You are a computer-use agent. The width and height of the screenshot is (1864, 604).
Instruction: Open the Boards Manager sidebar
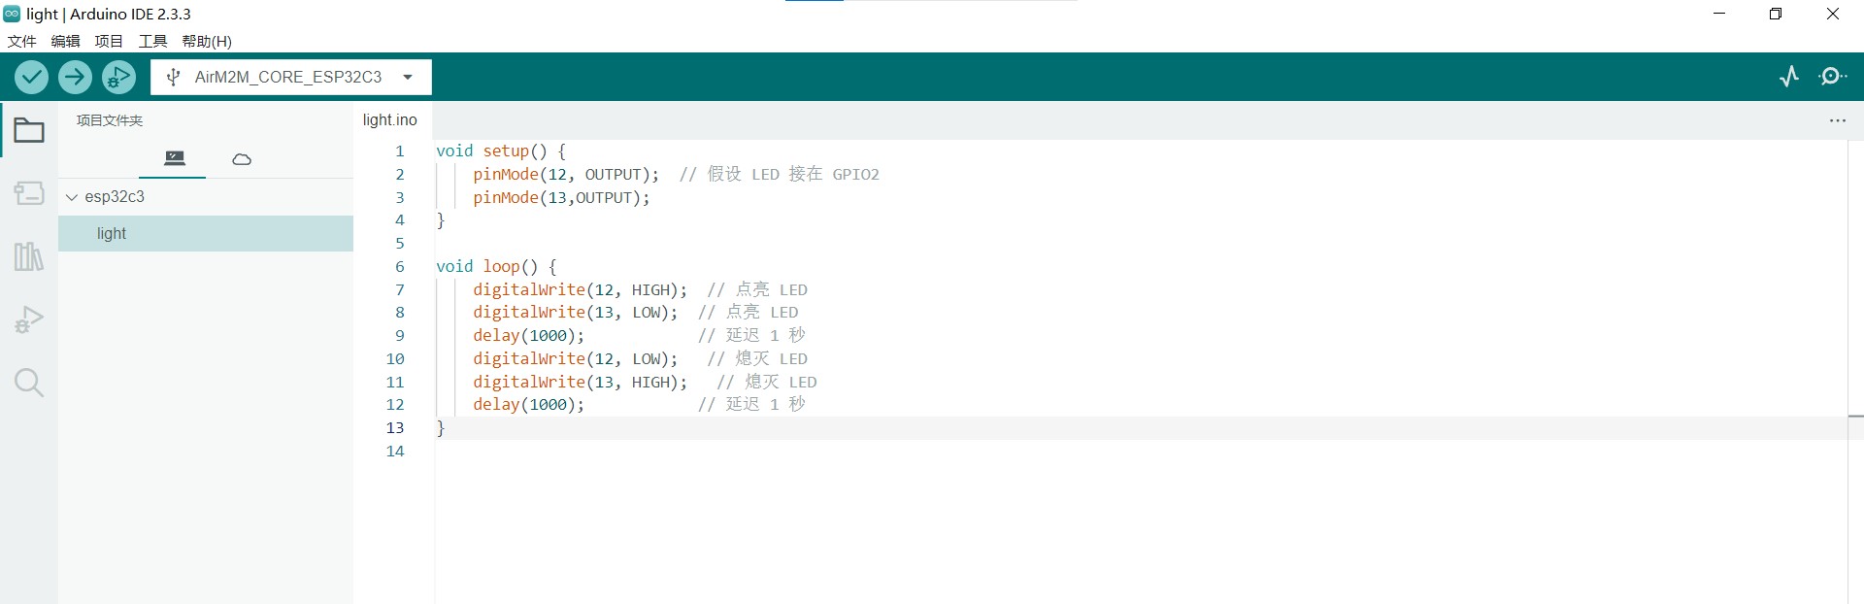point(29,193)
